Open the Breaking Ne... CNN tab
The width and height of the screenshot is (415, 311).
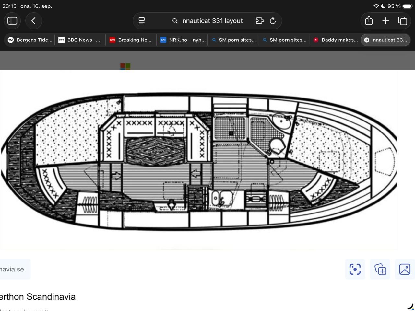(131, 40)
